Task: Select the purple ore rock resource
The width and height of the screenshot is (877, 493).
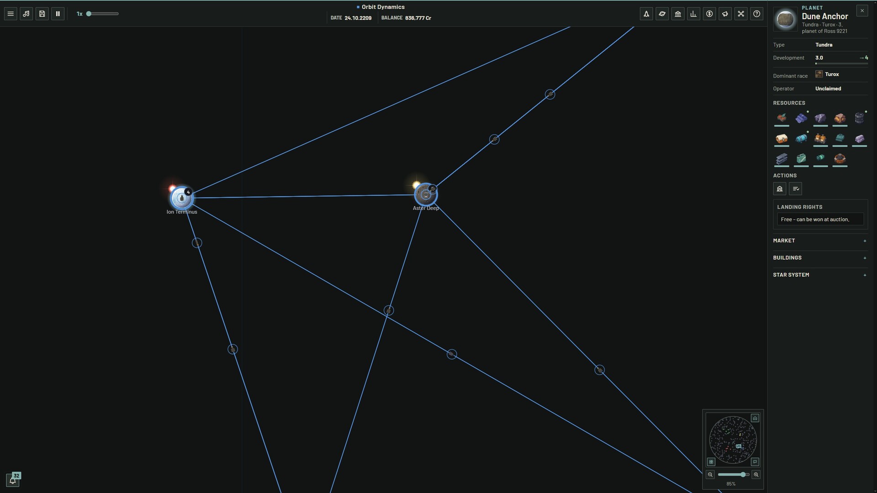Action: (820, 118)
